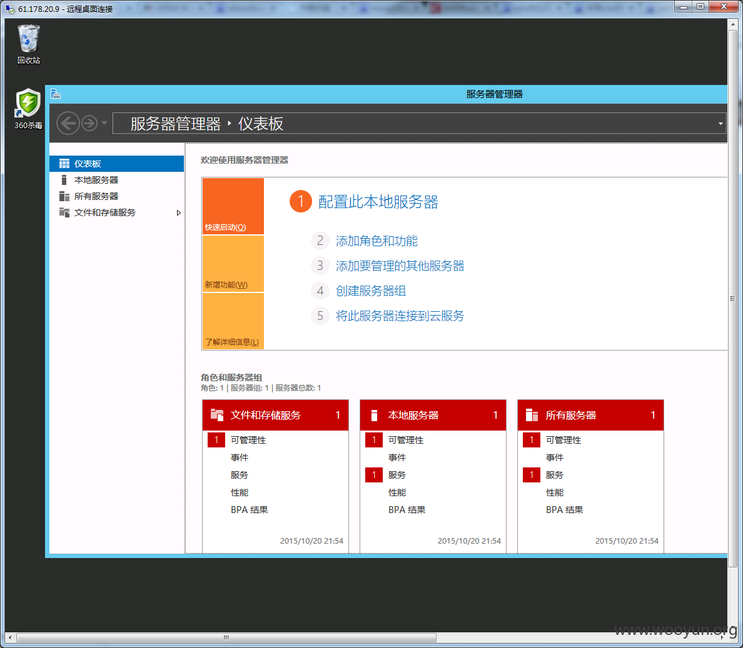This screenshot has height=648, width=743.
Task: Open BPA 结果 under 本地服务器 tile
Action: pyautogui.click(x=407, y=510)
